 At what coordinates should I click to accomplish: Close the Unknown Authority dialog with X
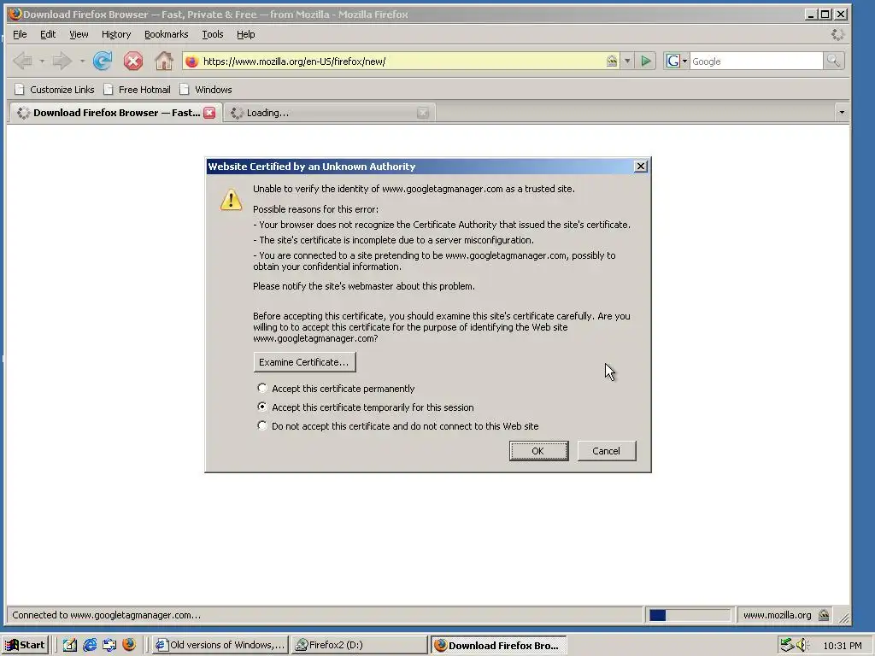tap(641, 167)
